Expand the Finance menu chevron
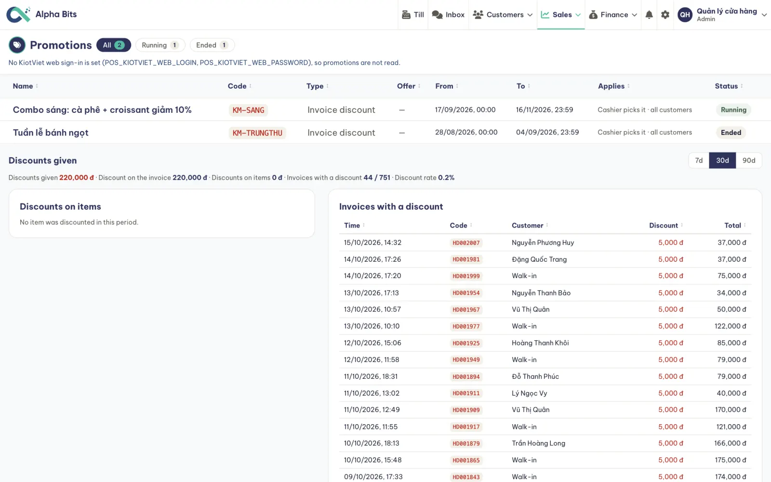Viewport: 771px width, 482px height. 635,15
